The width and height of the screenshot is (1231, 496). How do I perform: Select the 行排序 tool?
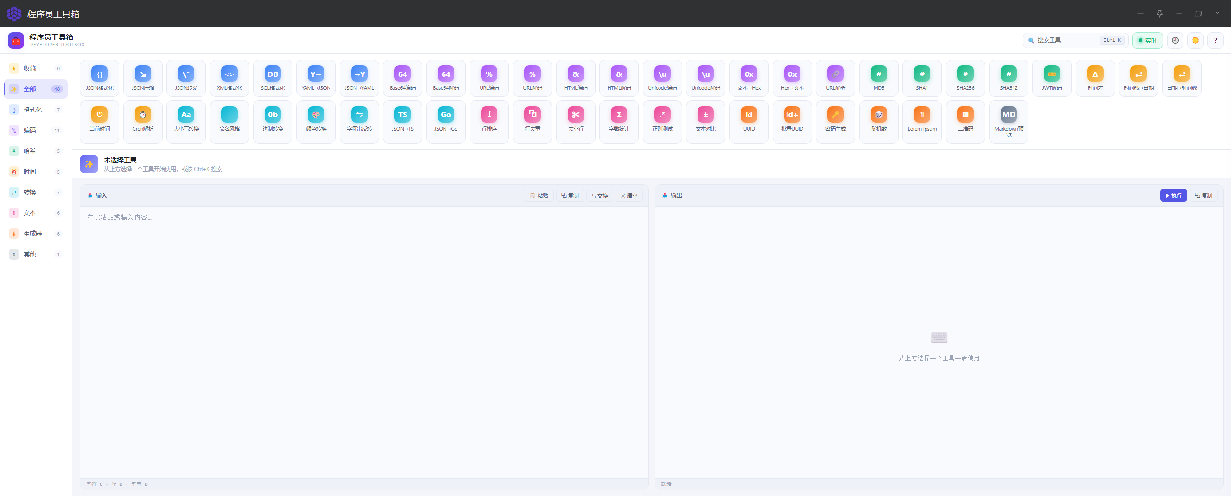tap(489, 122)
